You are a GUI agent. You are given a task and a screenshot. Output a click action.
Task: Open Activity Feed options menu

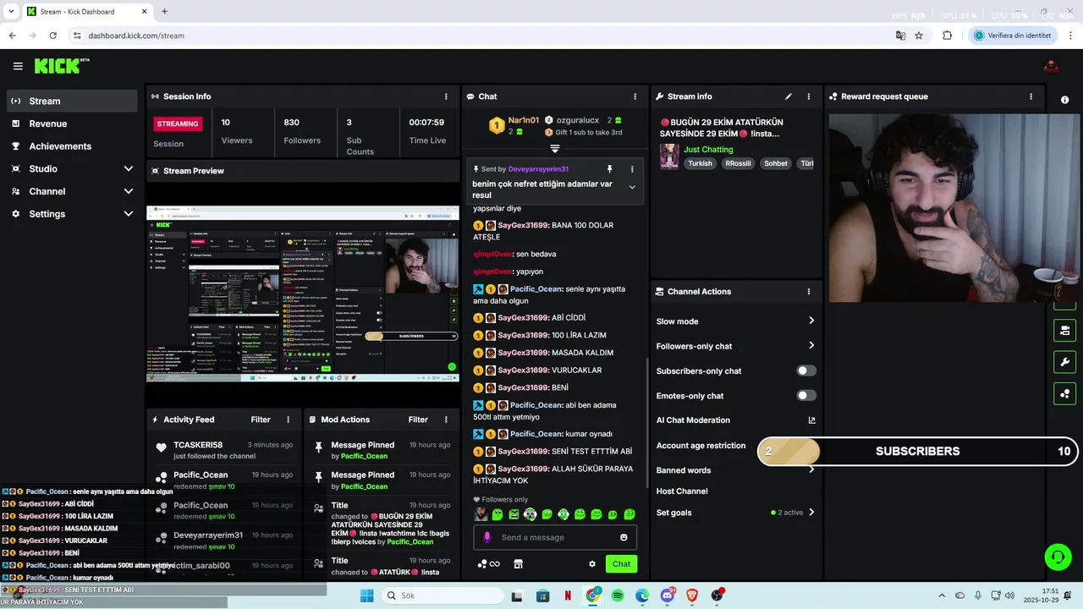288,420
